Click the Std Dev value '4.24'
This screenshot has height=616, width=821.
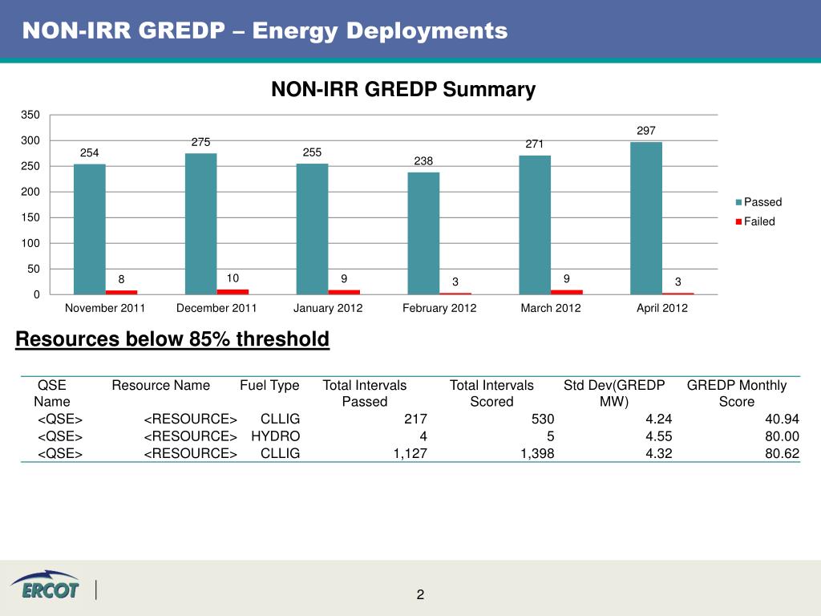[659, 419]
